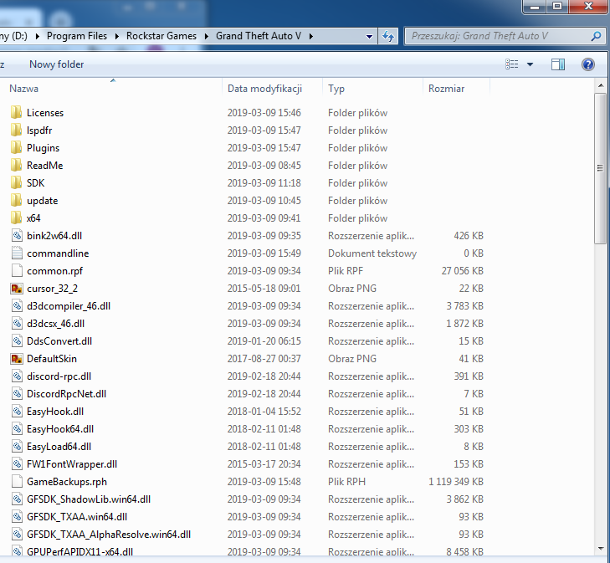Select the d3dcompiler_46.dll file icon
The height and width of the screenshot is (563, 610).
point(17,305)
